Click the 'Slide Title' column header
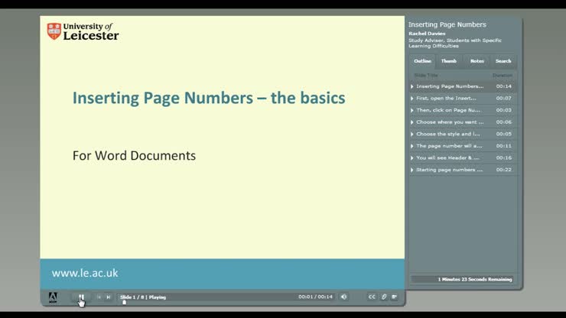 point(426,75)
